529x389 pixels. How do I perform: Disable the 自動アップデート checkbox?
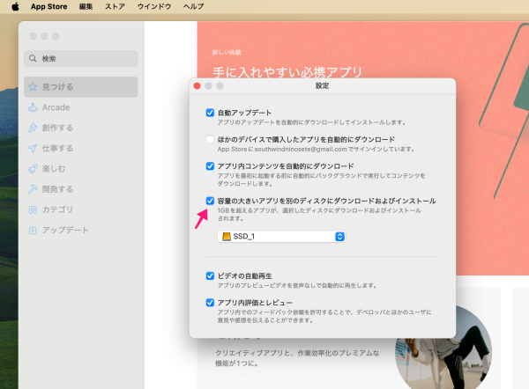point(210,113)
